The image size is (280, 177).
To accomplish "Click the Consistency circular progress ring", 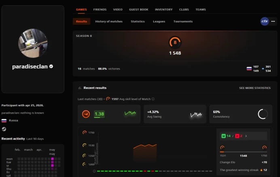I will [x=263, y=114].
